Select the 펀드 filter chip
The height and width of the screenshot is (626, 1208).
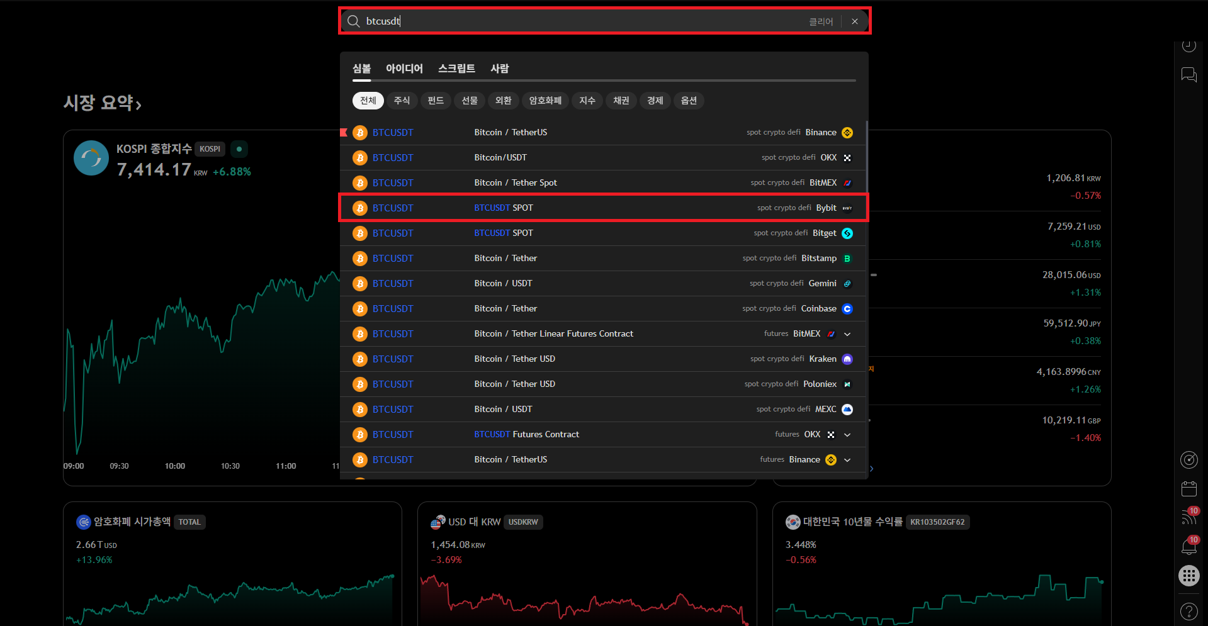click(436, 101)
